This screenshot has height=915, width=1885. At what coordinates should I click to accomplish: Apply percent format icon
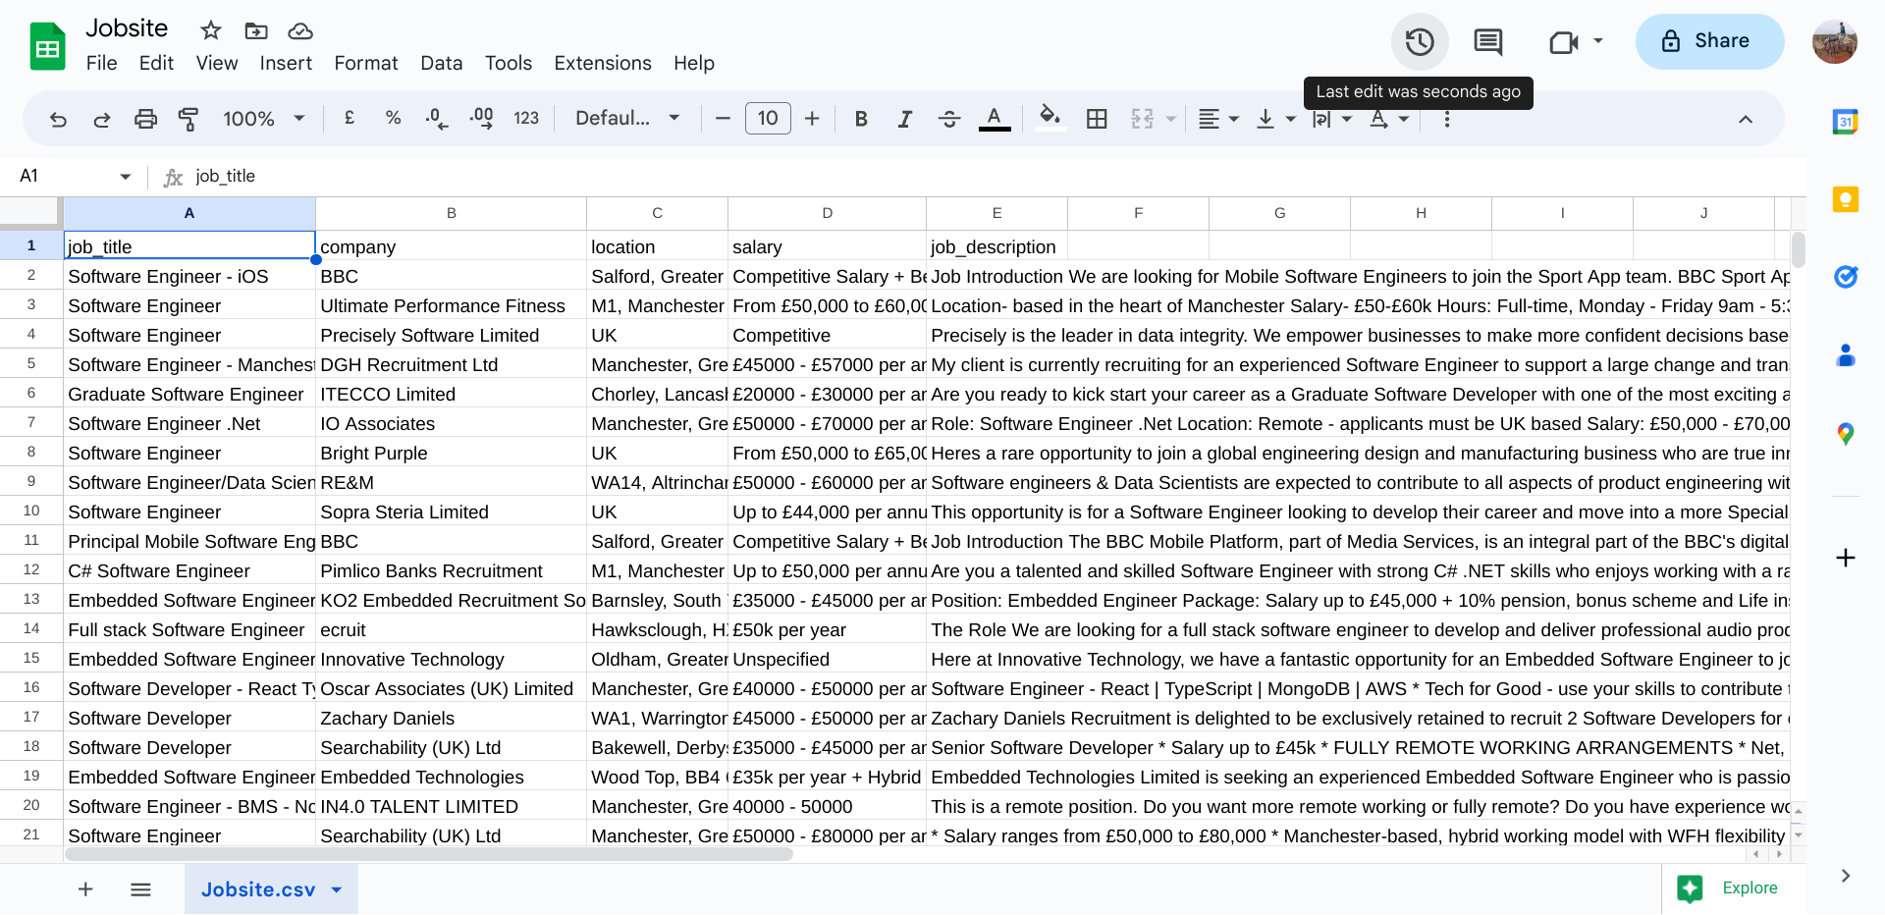[393, 118]
